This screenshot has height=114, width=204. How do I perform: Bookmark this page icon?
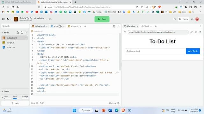[39, 7]
